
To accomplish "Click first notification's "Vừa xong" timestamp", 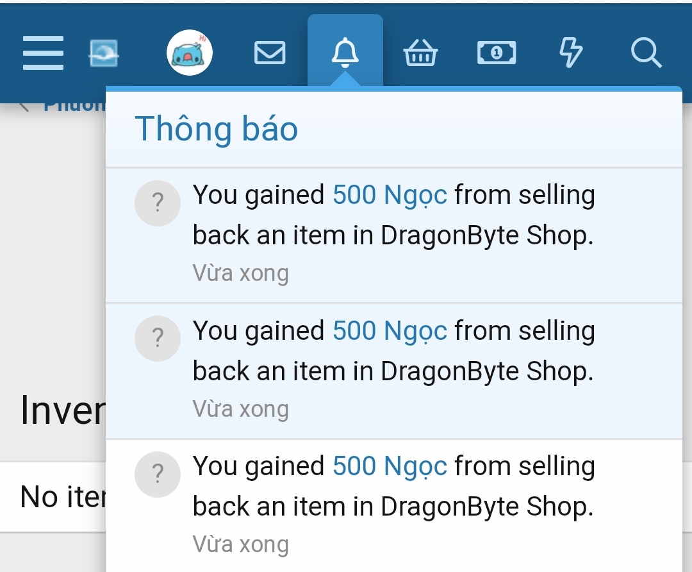I will [x=241, y=273].
